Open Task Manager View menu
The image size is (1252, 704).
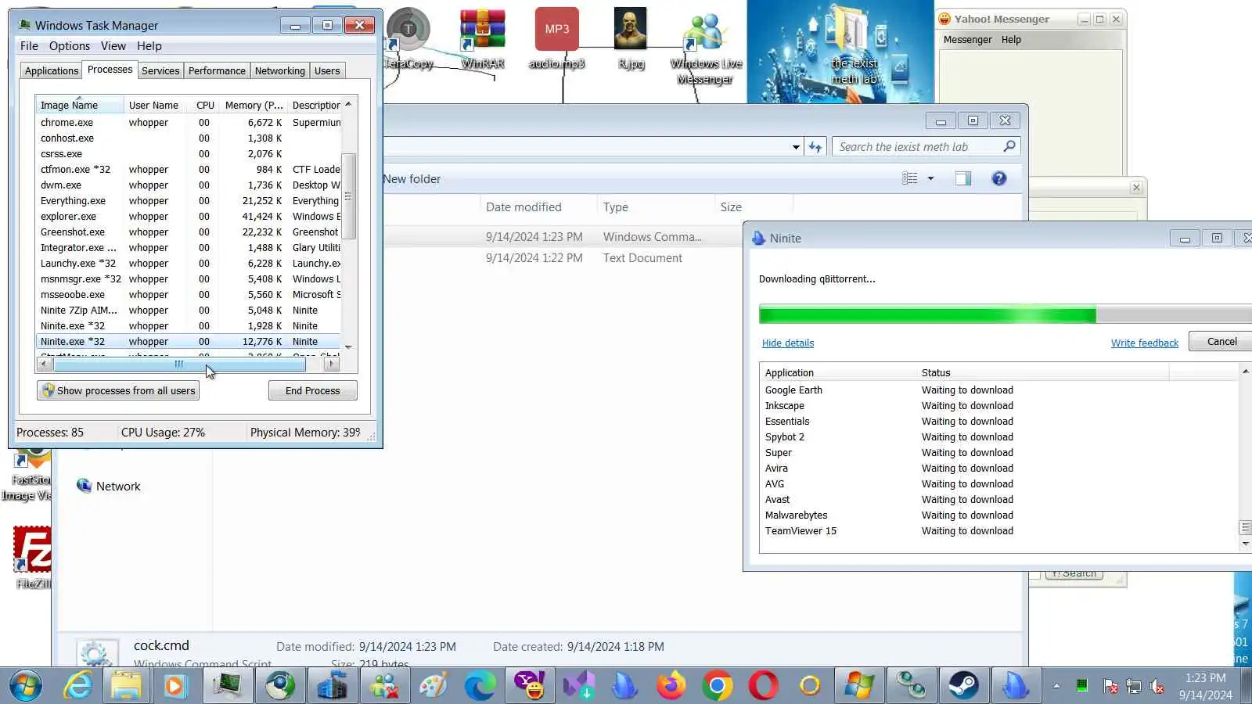click(113, 46)
